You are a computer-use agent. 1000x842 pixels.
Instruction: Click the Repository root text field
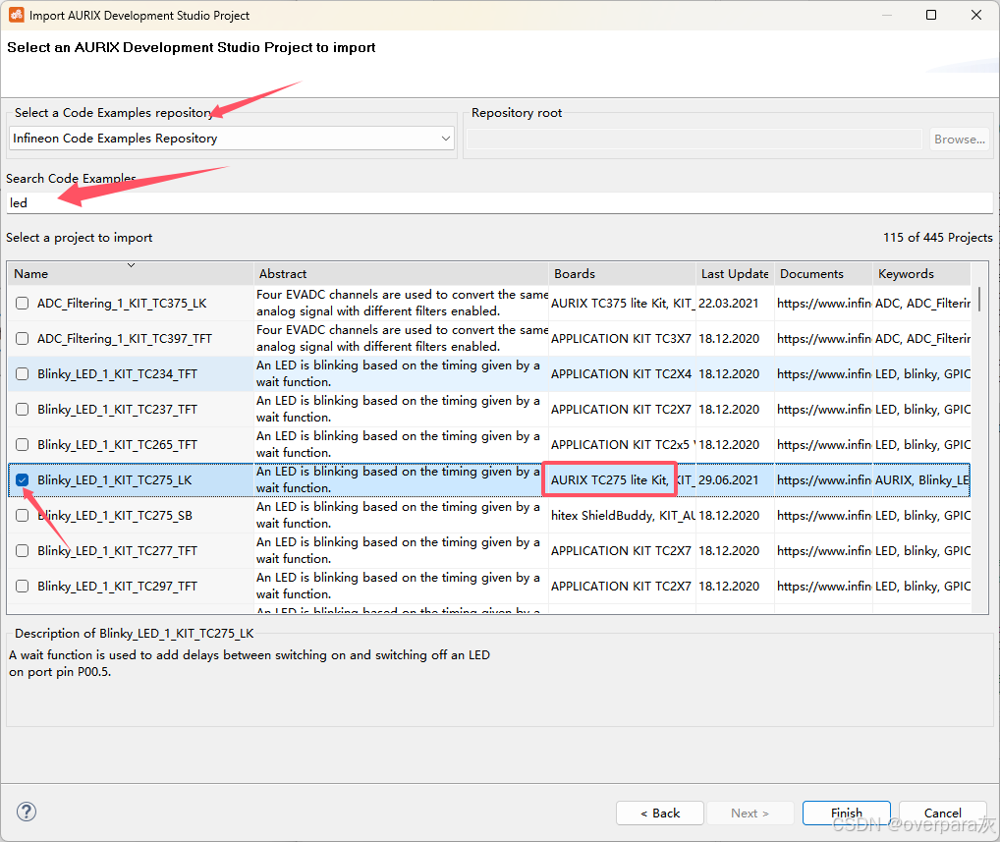(x=694, y=140)
